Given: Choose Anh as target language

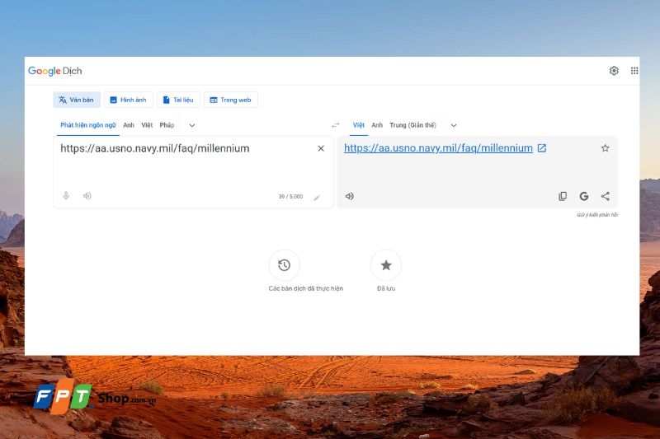Looking at the screenshot, I should tap(377, 125).
